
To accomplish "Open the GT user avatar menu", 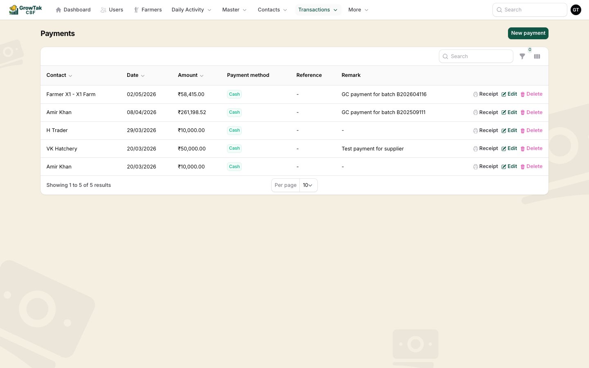I will [x=576, y=10].
